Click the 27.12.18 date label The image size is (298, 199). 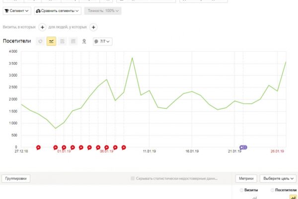pyautogui.click(x=21, y=151)
